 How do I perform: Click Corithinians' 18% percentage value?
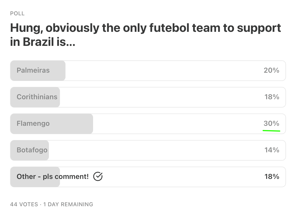point(272,97)
